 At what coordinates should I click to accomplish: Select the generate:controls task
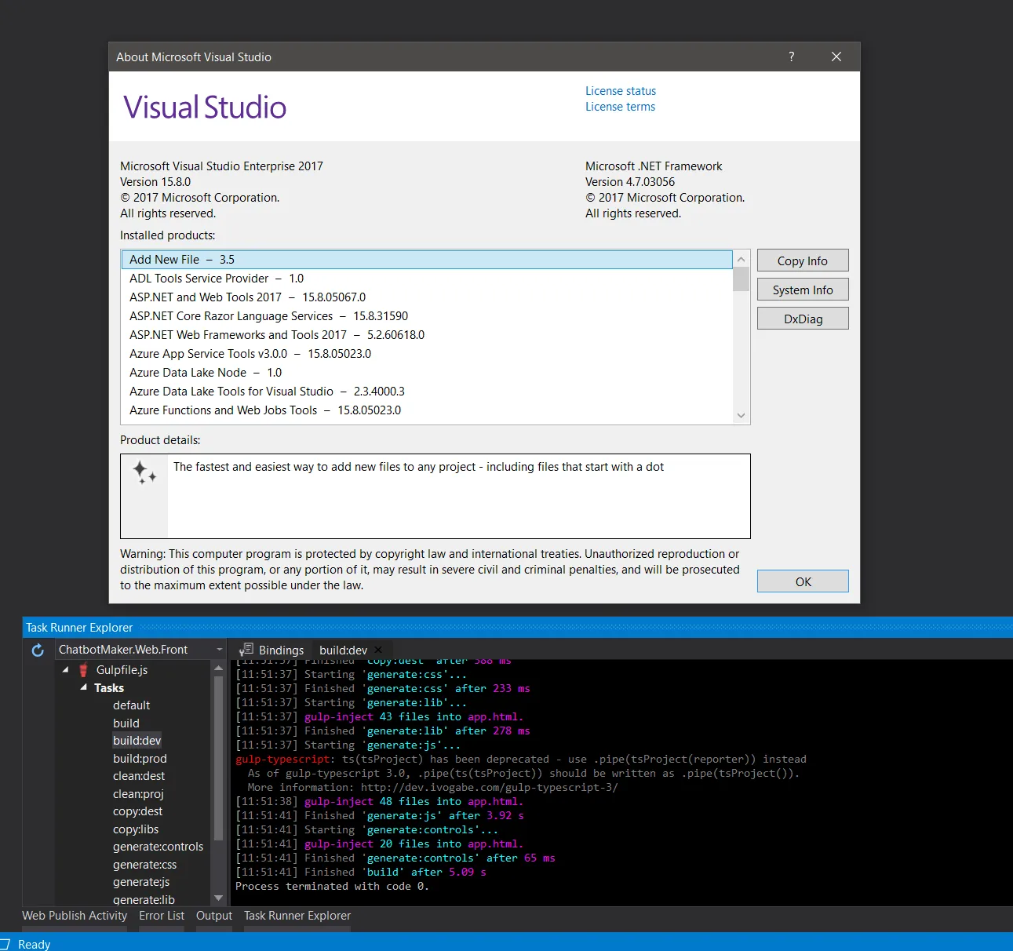(158, 847)
